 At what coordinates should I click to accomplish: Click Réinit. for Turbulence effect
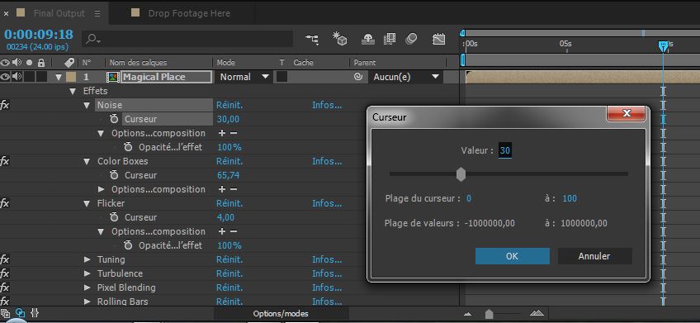229,273
